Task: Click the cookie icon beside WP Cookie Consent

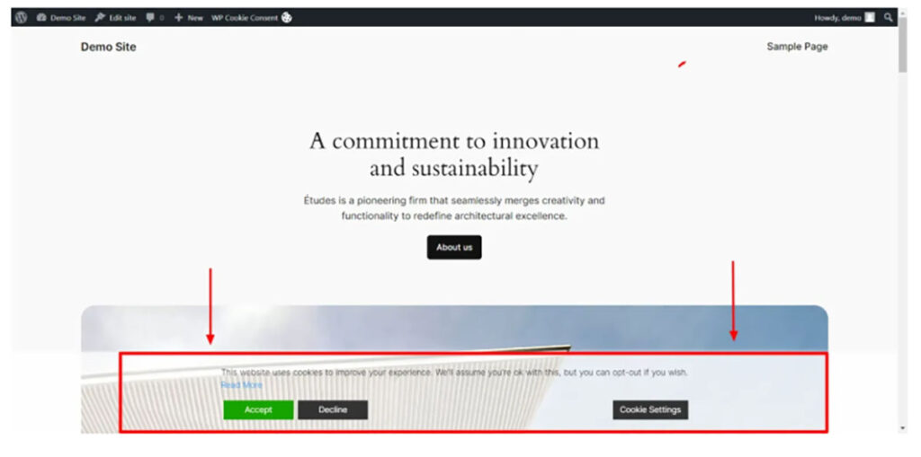Action: click(287, 18)
